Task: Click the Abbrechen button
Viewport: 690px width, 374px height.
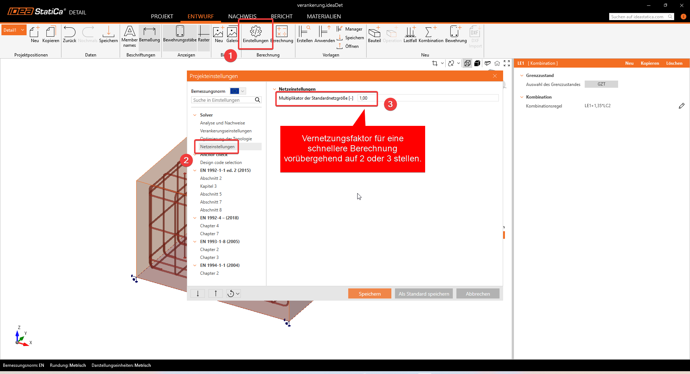Action: coord(478,294)
